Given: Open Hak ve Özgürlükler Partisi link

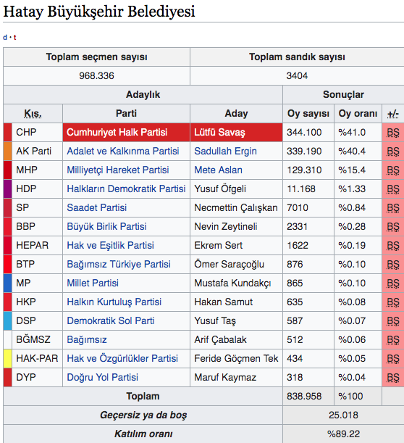Looking at the screenshot, I should point(122,358).
